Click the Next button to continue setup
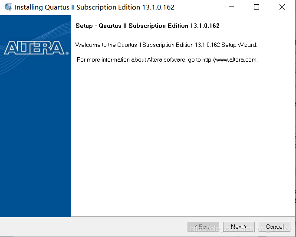 [x=239, y=227]
